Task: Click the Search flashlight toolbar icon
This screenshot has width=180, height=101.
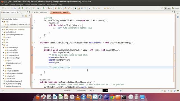Action: click(69, 8)
